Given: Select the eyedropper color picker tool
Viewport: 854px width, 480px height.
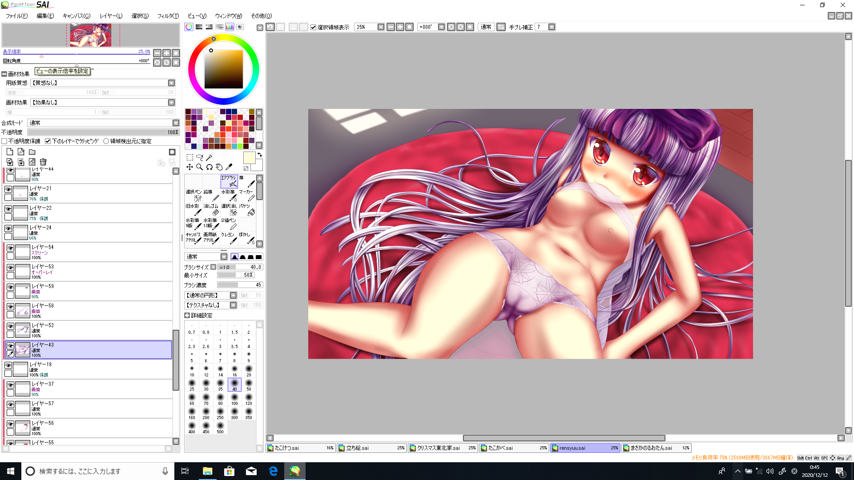Looking at the screenshot, I should (x=229, y=167).
